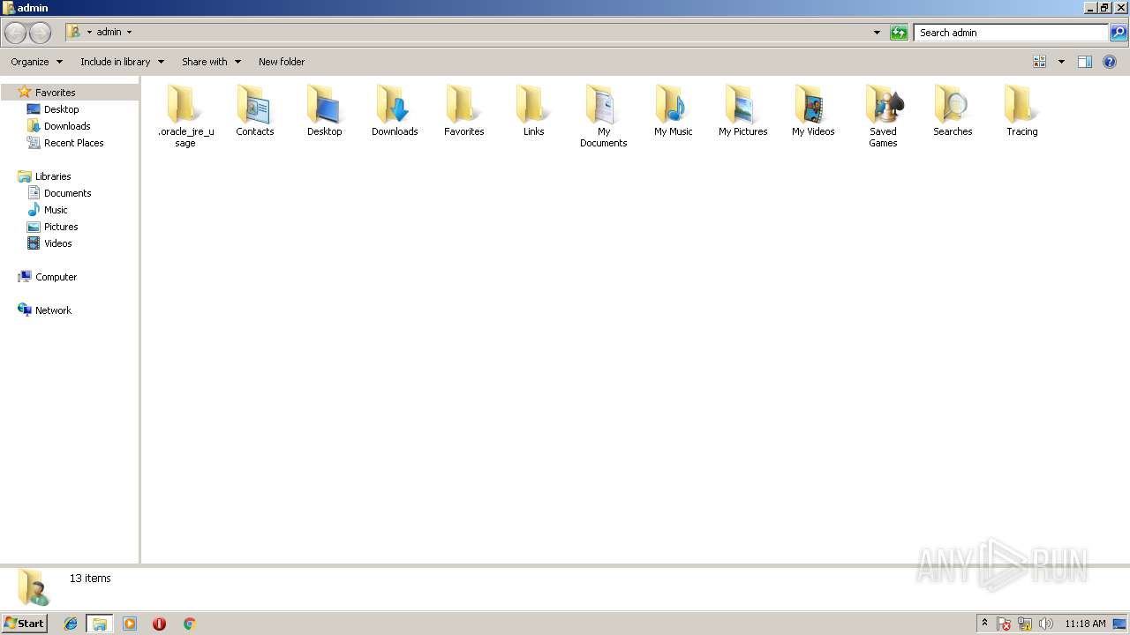Image resolution: width=1130 pixels, height=635 pixels.
Task: Open Explorer help
Action: click(1110, 62)
